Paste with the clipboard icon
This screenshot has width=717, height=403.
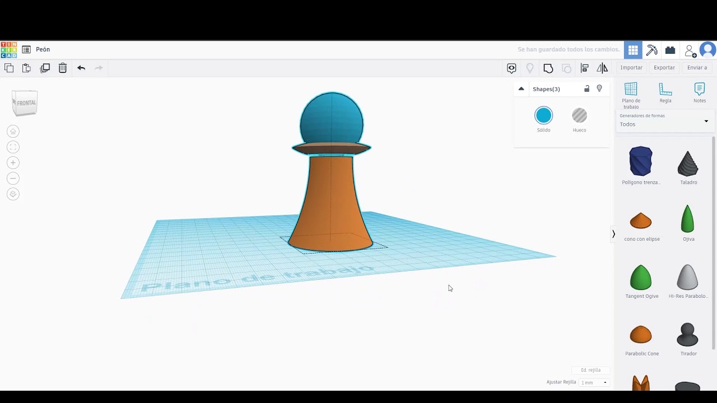pos(26,68)
